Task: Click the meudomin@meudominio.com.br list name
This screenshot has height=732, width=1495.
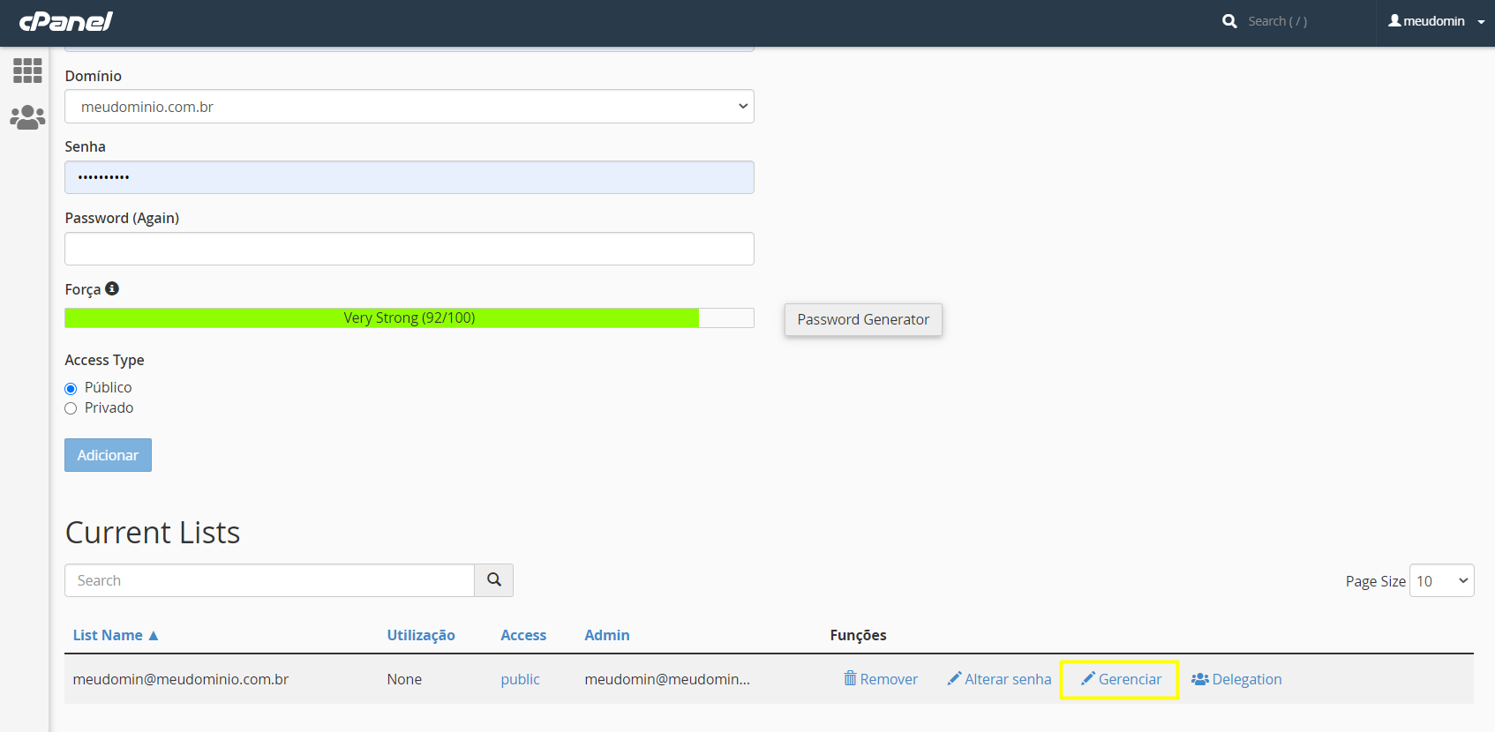Action: pyautogui.click(x=181, y=679)
